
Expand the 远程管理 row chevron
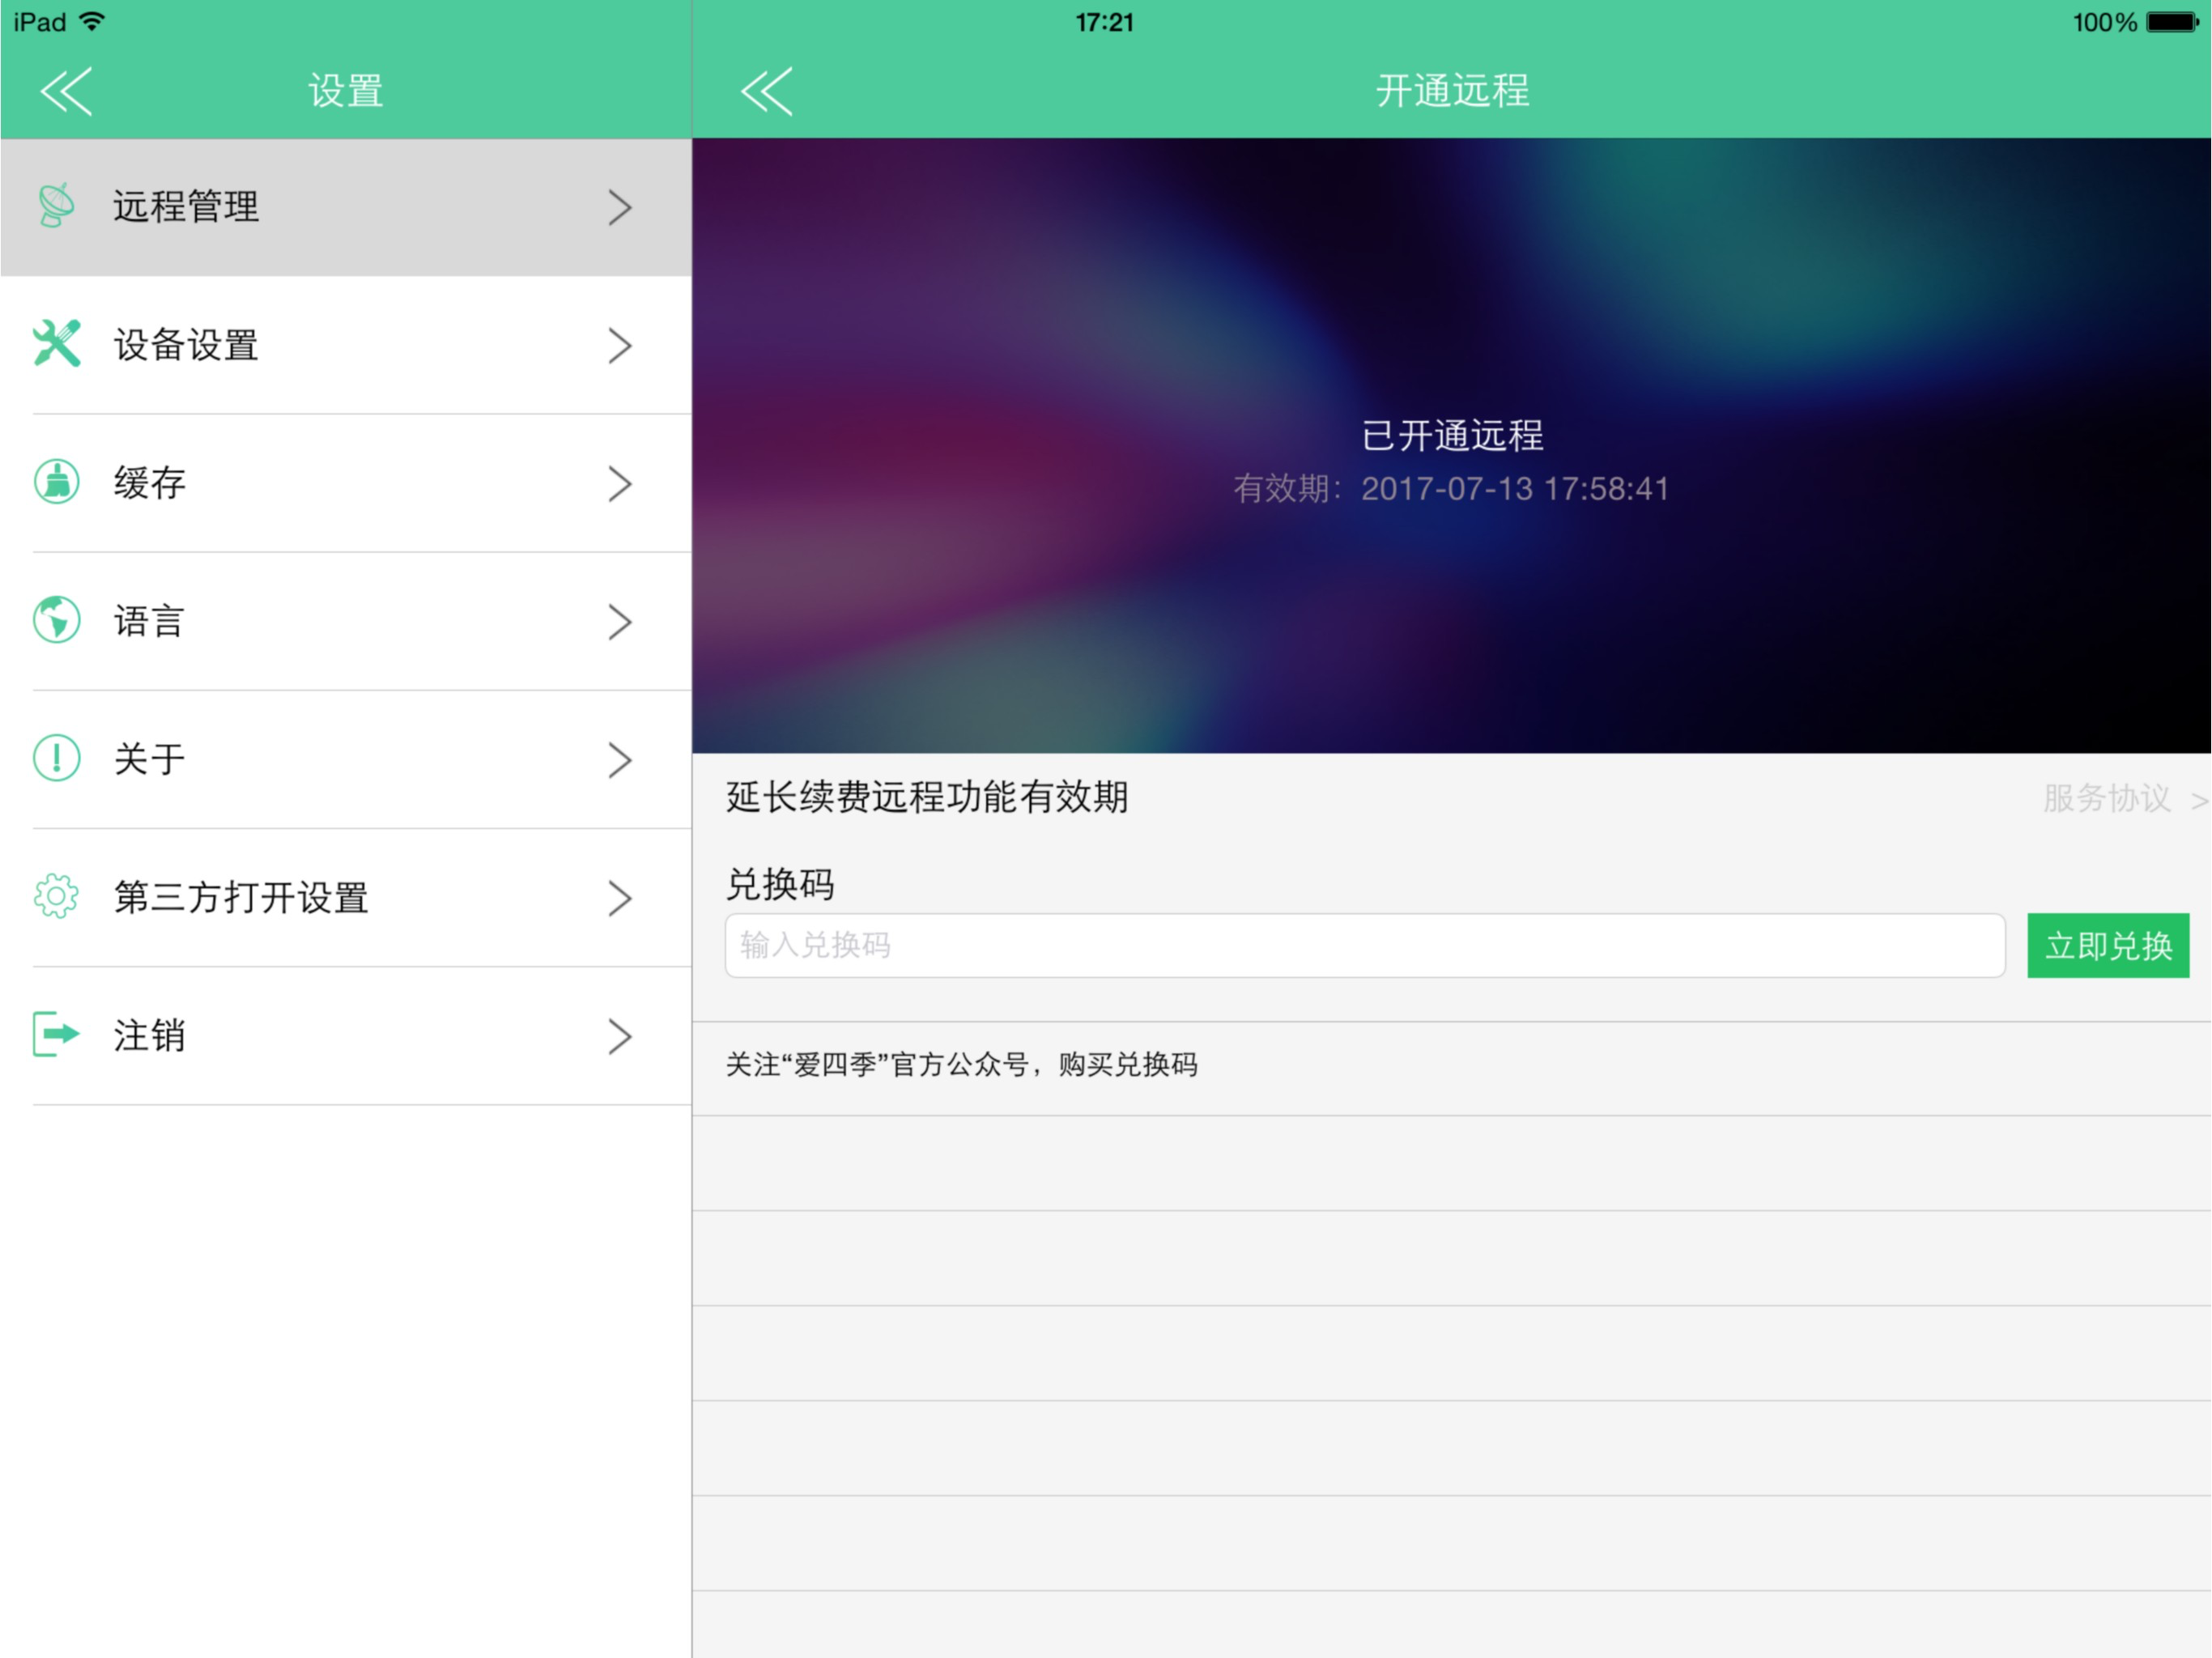[x=620, y=207]
